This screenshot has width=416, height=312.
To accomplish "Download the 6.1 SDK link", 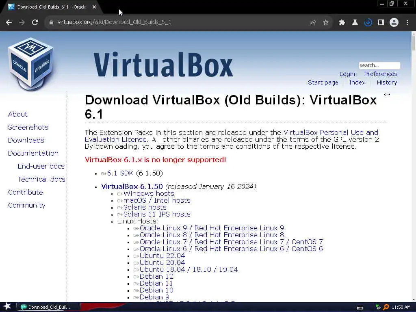I will (x=120, y=173).
